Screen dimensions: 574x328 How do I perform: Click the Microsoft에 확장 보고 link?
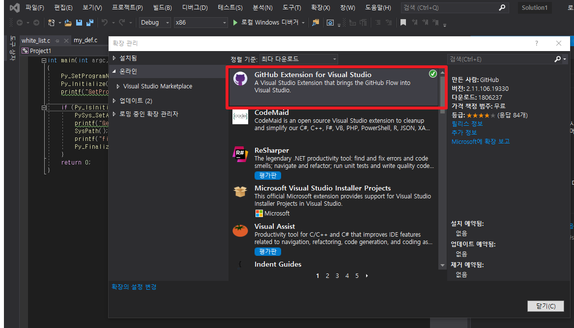tap(481, 141)
